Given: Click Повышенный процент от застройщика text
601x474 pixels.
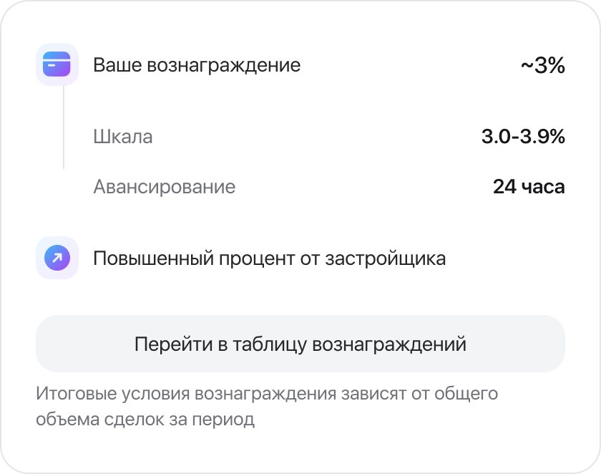Looking at the screenshot, I should (270, 258).
